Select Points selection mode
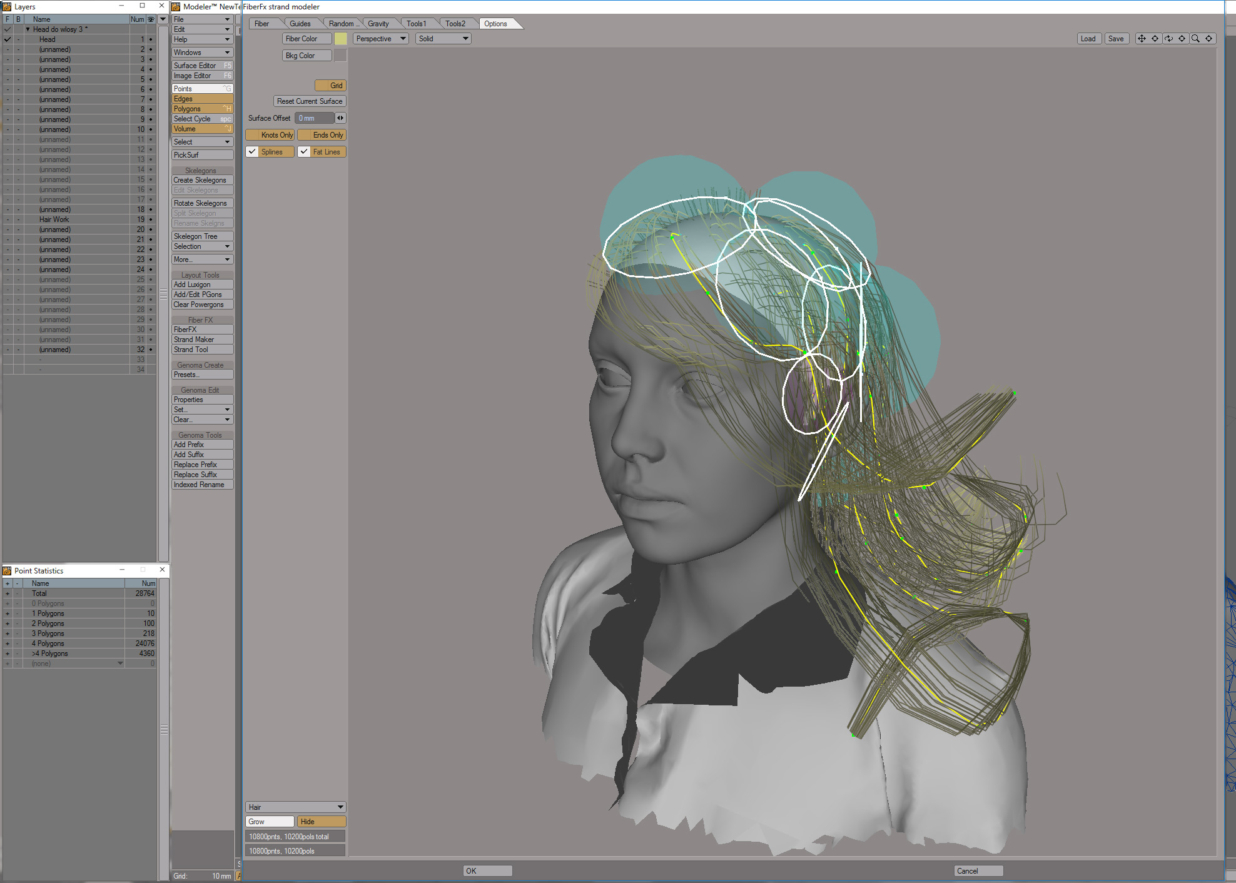 click(x=203, y=89)
